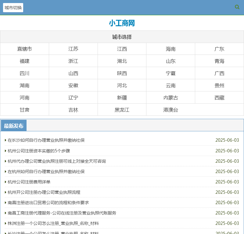Open 甘肃 province

pos(24,110)
